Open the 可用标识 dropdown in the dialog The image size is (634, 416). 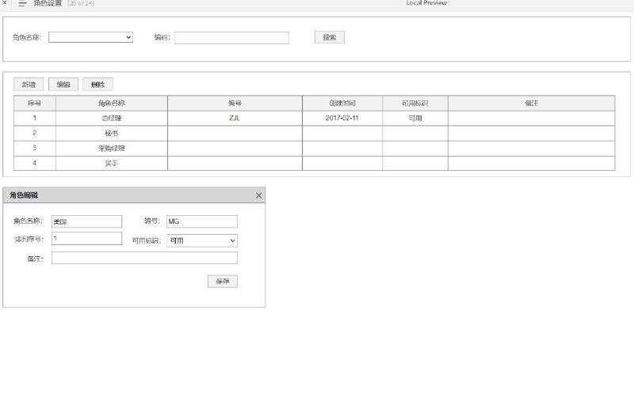point(202,240)
